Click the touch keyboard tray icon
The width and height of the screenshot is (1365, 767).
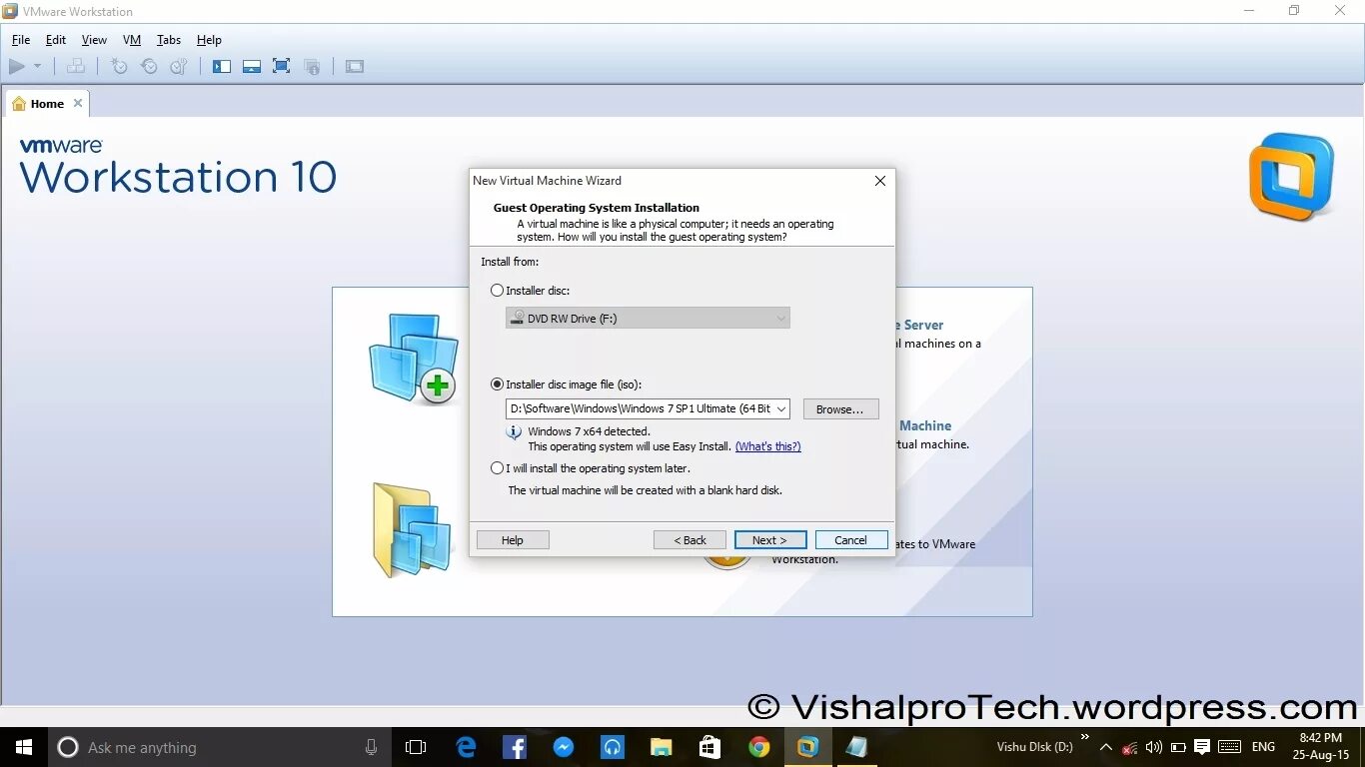point(1230,747)
